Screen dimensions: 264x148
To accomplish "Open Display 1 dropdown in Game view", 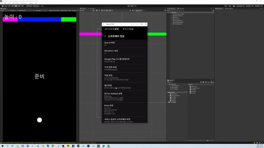I will [14, 10].
